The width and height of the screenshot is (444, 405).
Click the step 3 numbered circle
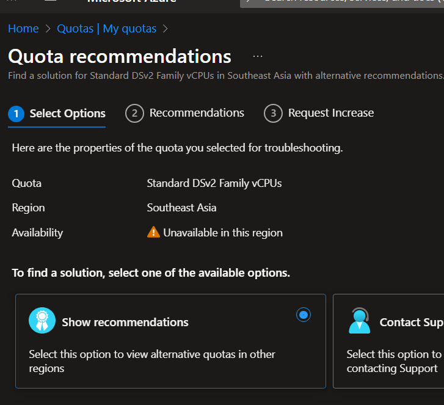click(x=273, y=114)
